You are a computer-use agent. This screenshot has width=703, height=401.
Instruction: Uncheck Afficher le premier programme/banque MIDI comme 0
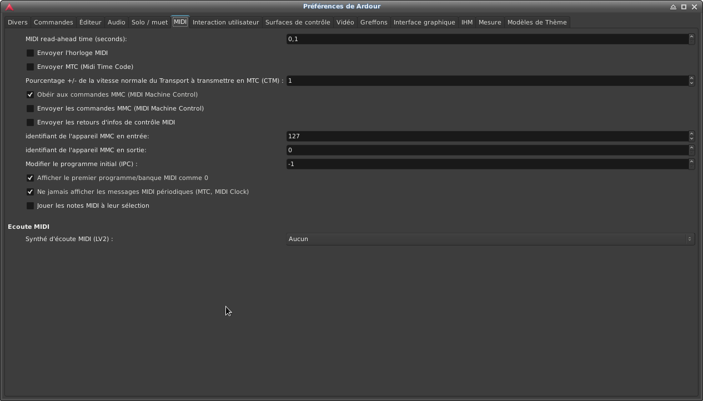click(x=31, y=178)
